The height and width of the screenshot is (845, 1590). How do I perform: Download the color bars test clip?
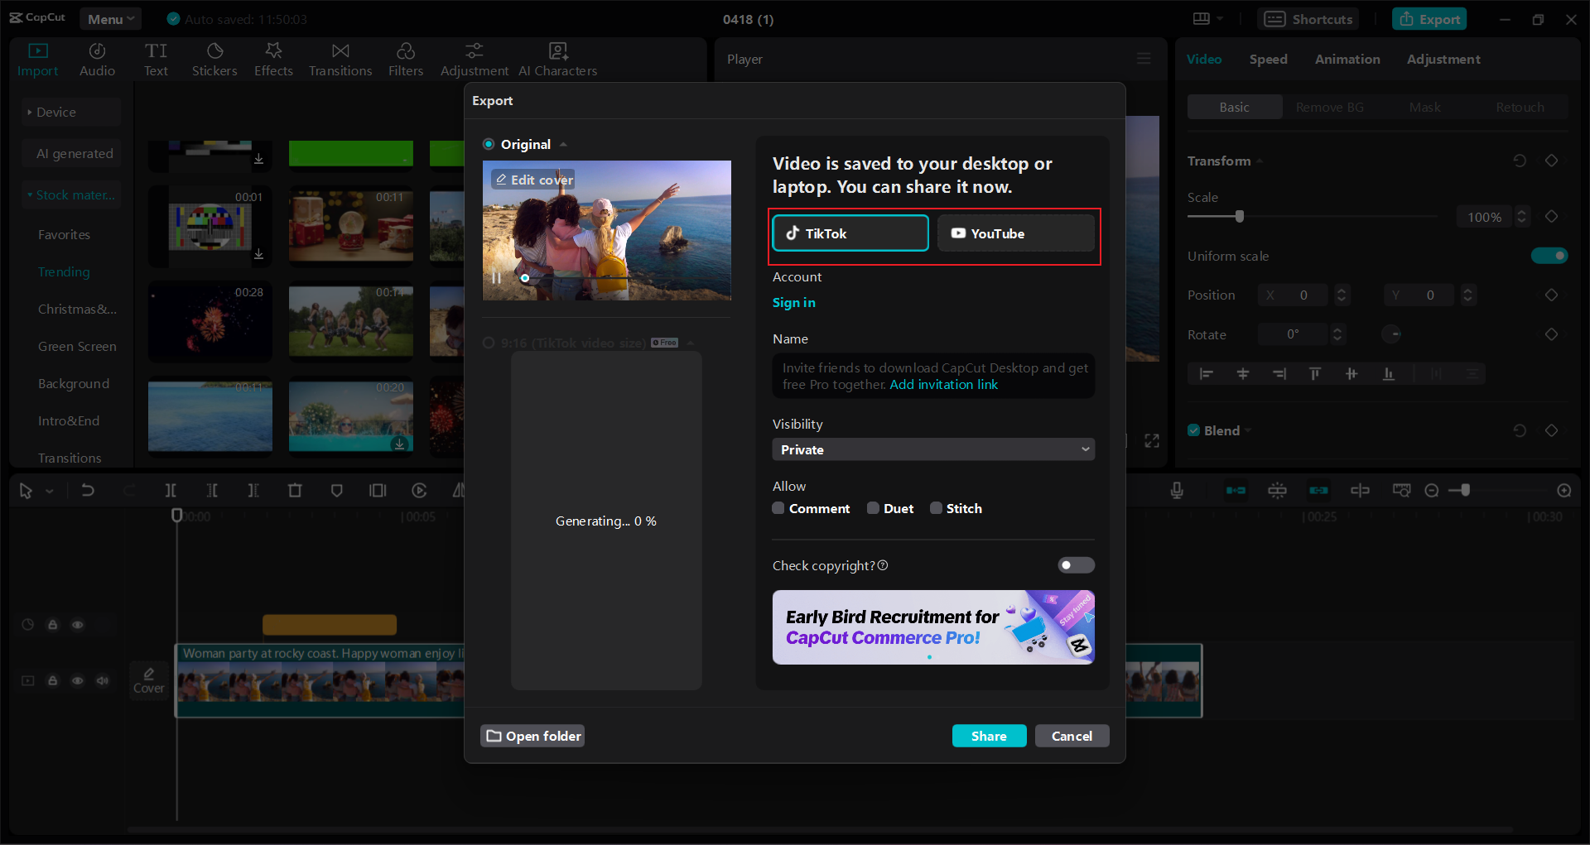tap(258, 254)
